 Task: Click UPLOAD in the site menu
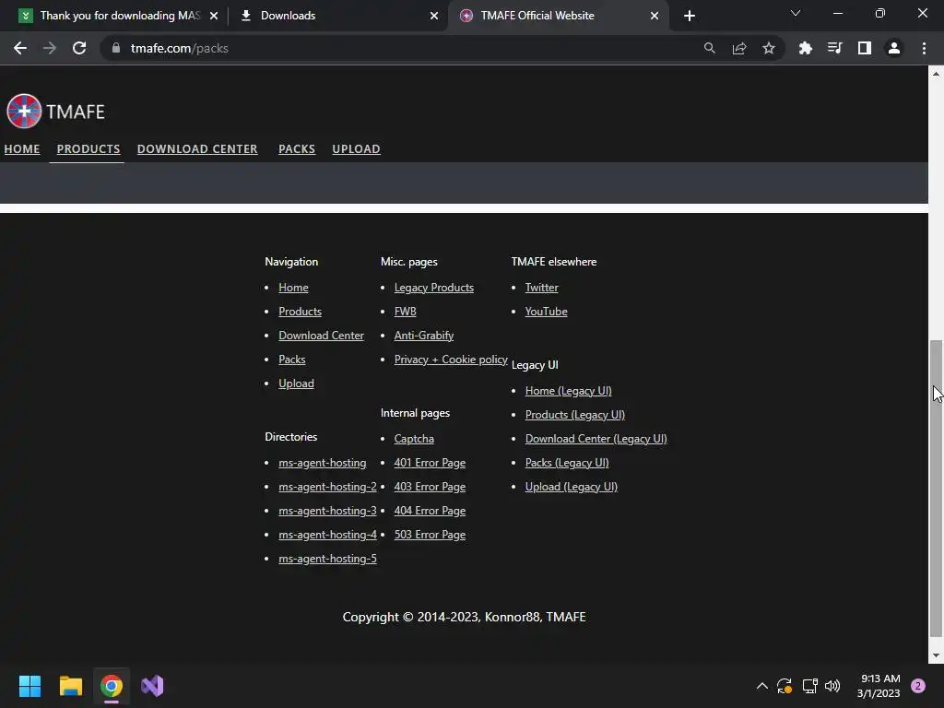(357, 148)
